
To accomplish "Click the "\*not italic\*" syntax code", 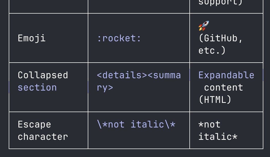I will click(136, 124).
